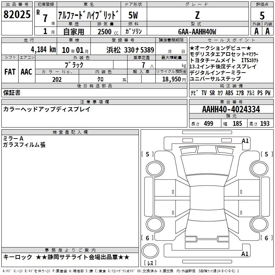Click the evaluation score 5 box
275x275 pixels.
[x=262, y=15]
